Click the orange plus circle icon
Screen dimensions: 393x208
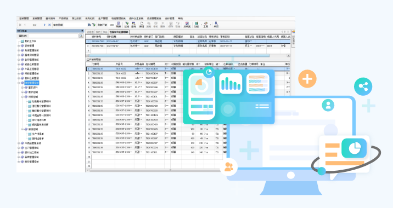click(x=307, y=79)
